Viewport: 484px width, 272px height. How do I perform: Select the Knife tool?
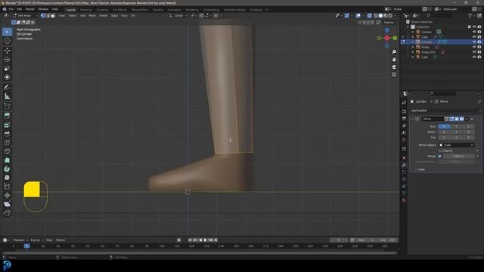(x=7, y=151)
